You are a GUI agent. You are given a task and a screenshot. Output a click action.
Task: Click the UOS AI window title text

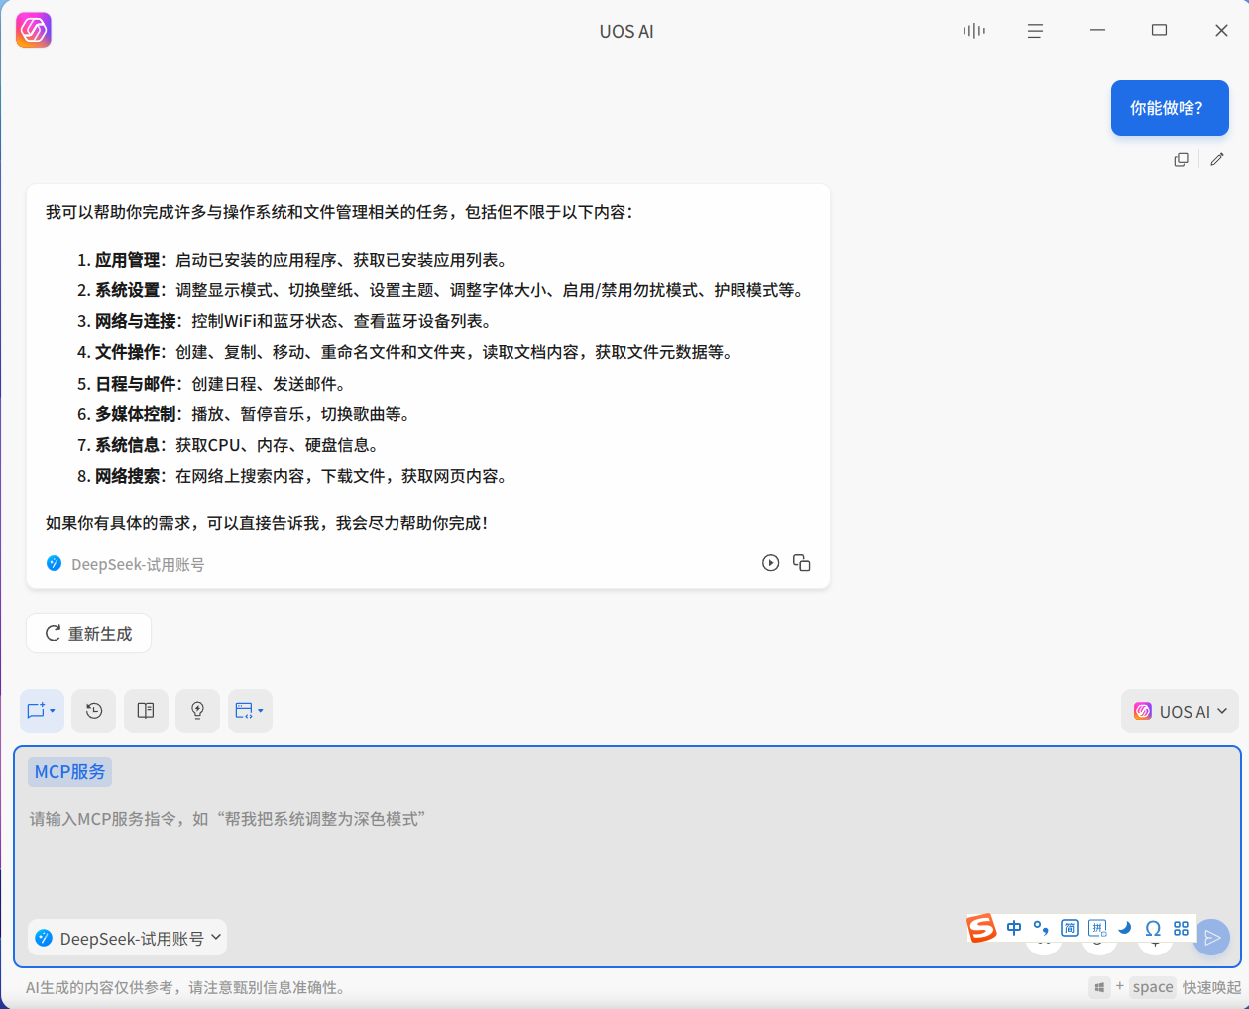(626, 31)
